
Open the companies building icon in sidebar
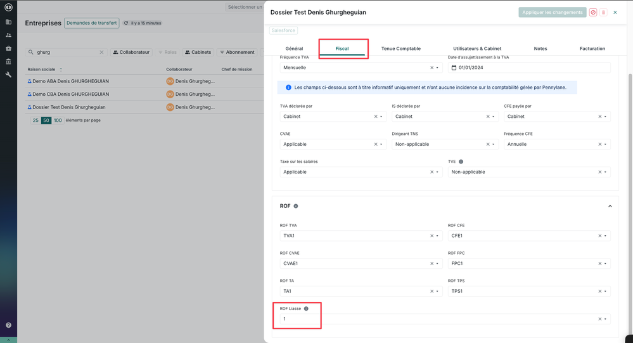tap(8, 22)
